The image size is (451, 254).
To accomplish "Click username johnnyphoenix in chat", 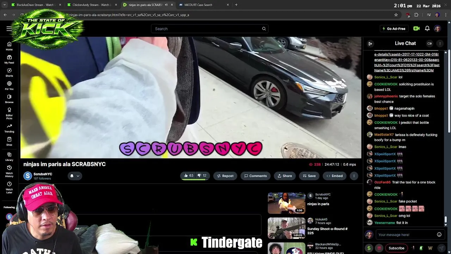I will 386,96.
